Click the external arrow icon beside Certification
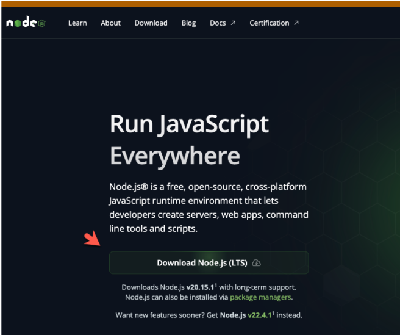 (296, 23)
